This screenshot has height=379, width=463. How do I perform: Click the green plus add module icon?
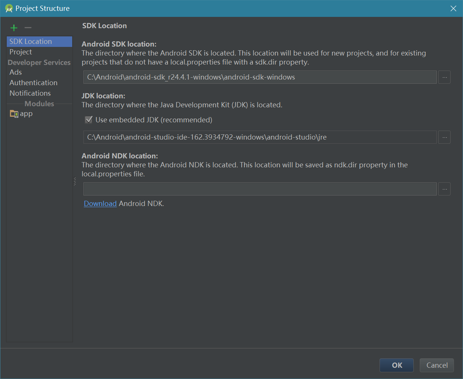pyautogui.click(x=14, y=28)
